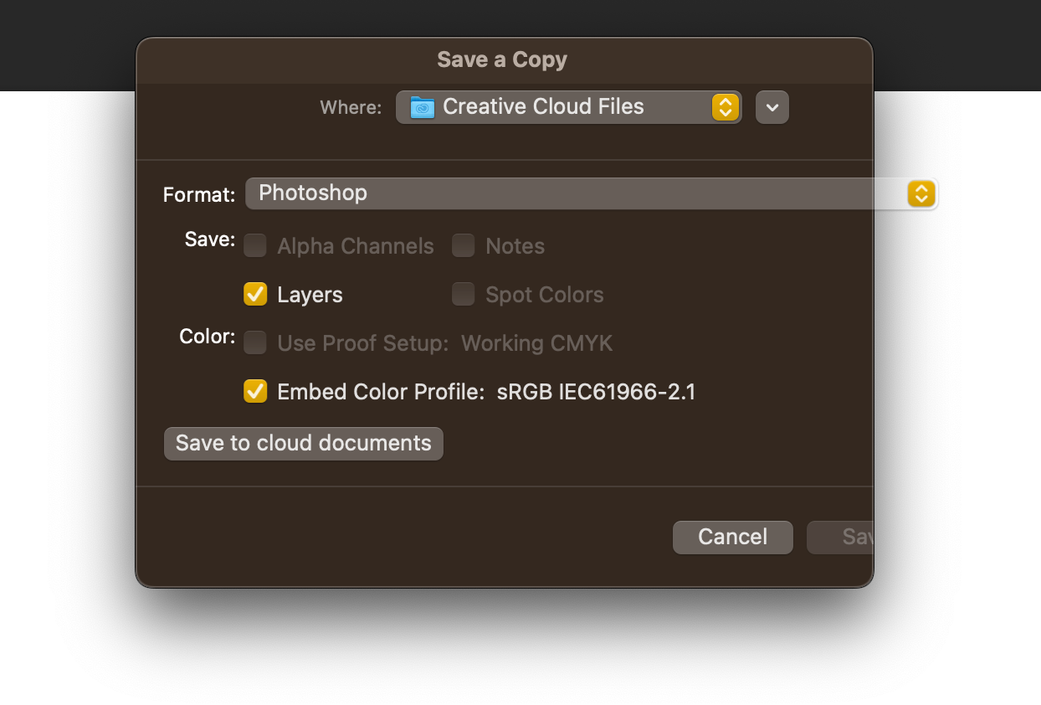Expand the dialog with the chevron button
1041x705 pixels.
772,106
